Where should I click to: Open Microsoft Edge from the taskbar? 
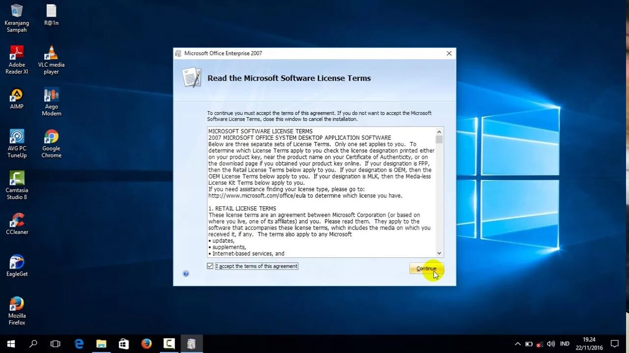click(79, 344)
